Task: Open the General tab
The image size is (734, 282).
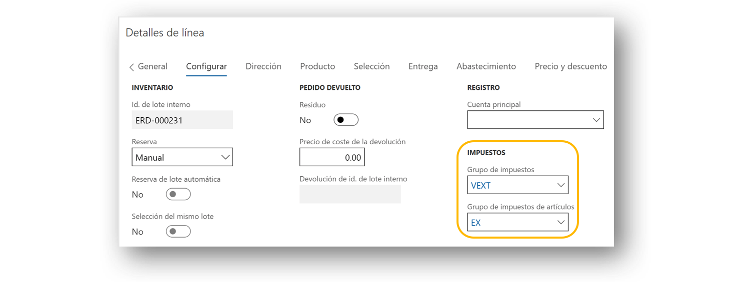Action: pos(152,66)
